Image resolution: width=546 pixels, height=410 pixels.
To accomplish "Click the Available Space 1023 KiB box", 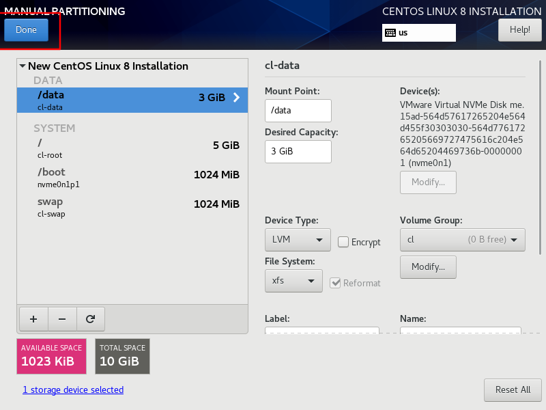I will [52, 356].
